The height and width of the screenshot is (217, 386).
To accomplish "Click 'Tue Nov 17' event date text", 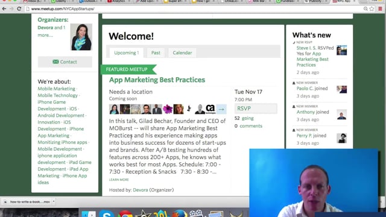I will coord(248,92).
